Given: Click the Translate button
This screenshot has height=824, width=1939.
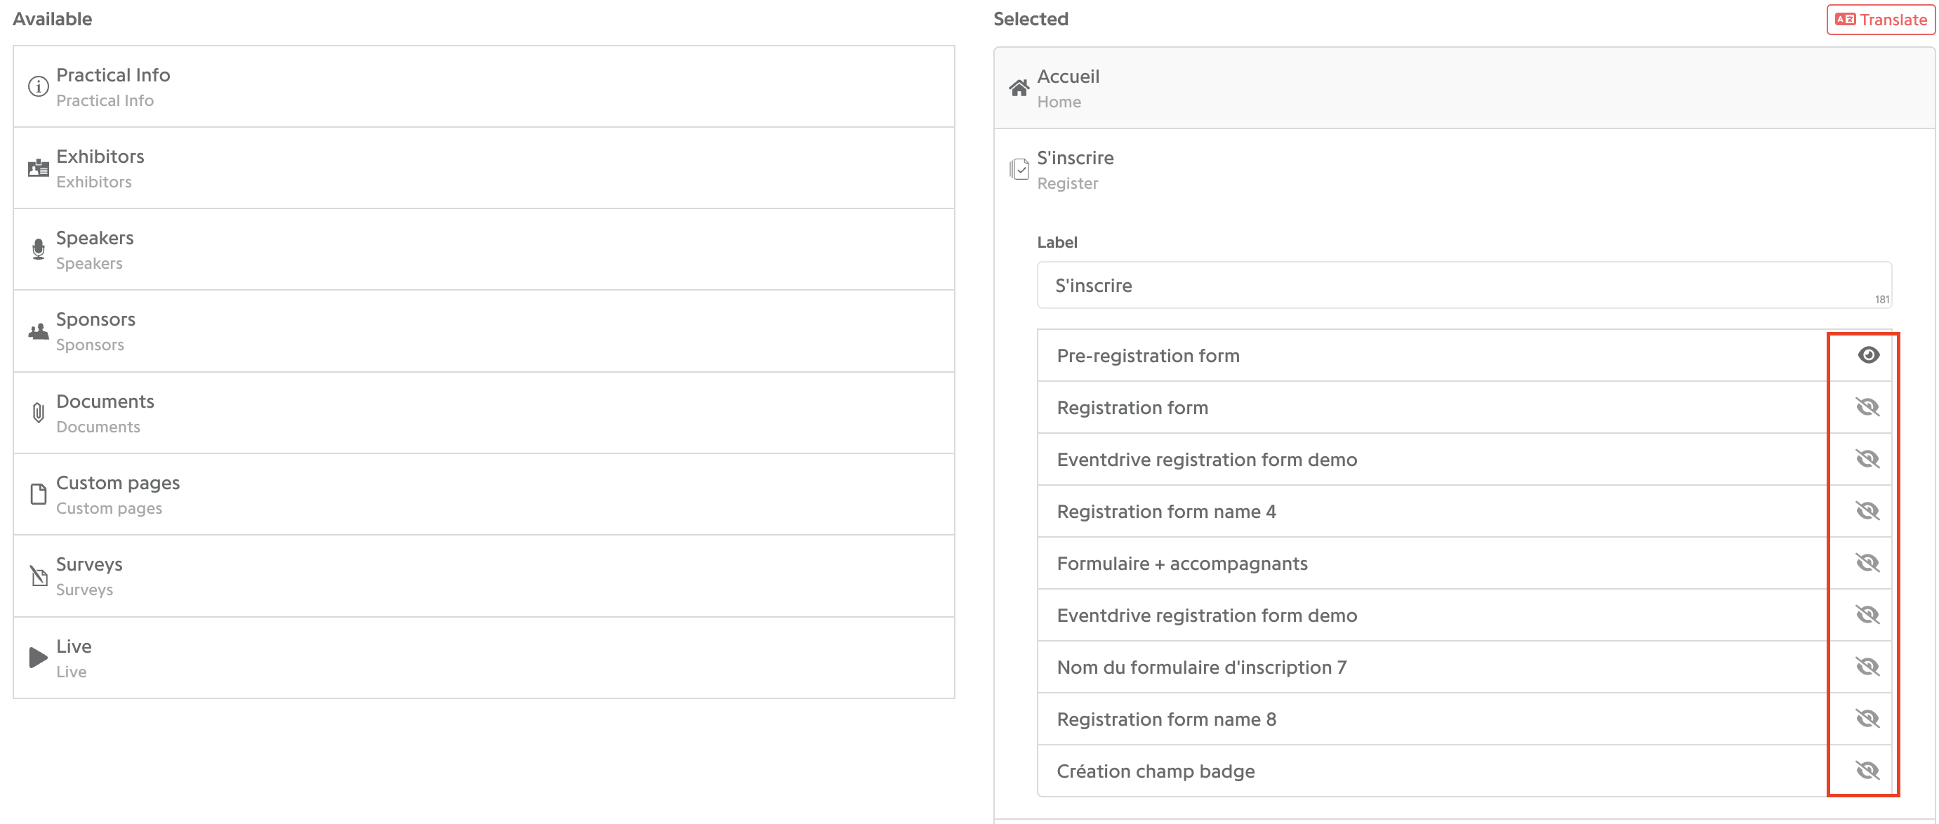Looking at the screenshot, I should (x=1880, y=20).
